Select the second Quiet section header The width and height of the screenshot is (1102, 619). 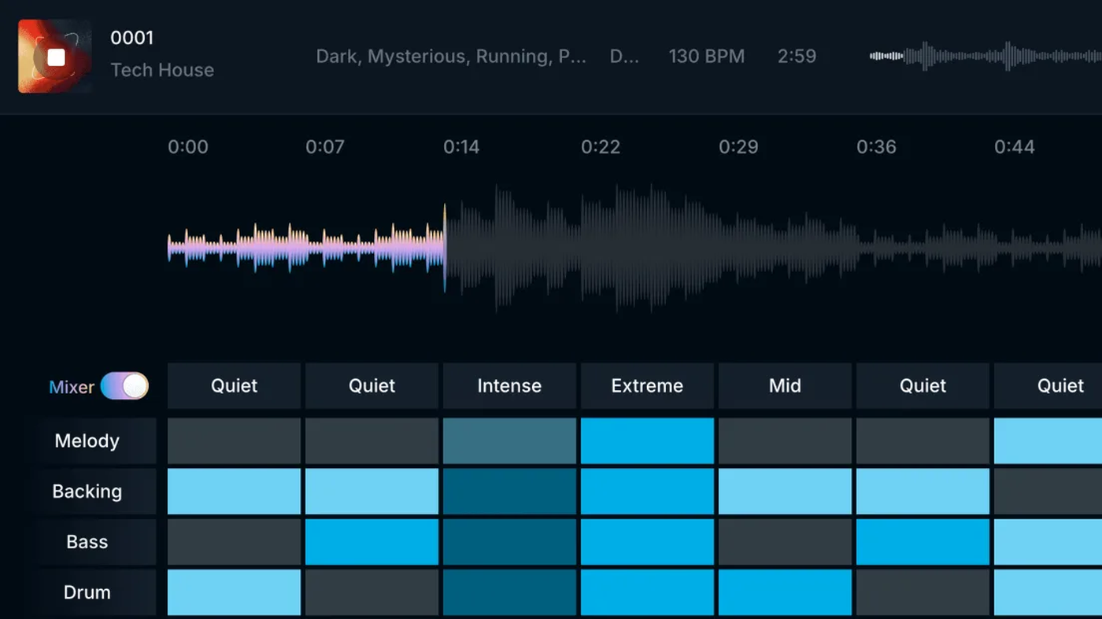[372, 385]
